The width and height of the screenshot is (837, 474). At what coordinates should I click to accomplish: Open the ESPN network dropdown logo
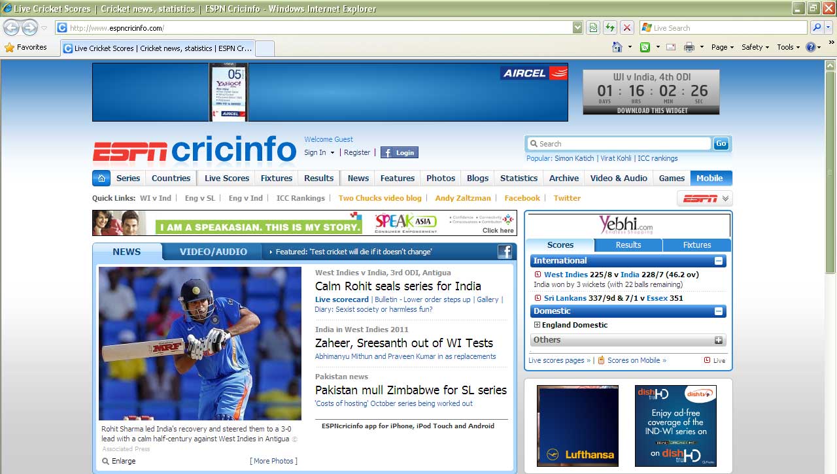pos(704,199)
